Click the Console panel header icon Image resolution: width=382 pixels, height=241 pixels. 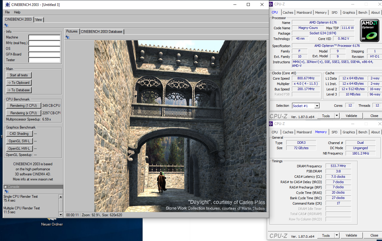5,187
